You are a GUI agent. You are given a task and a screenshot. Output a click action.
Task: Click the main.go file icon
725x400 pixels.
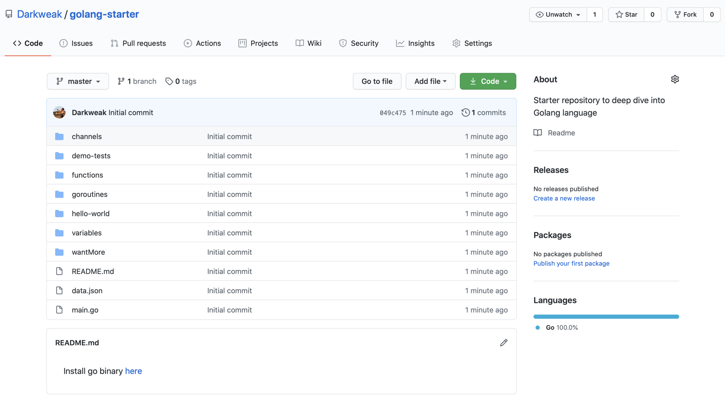(x=59, y=310)
